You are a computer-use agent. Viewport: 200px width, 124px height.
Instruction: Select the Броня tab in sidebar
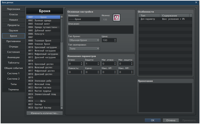coord(13,36)
